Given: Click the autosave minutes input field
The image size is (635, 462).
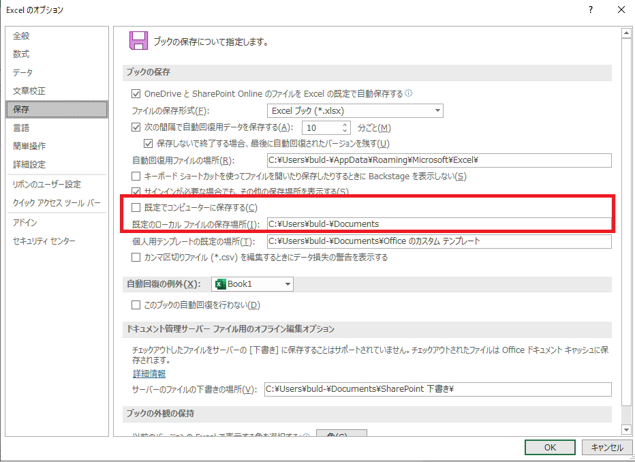Looking at the screenshot, I should click(322, 128).
